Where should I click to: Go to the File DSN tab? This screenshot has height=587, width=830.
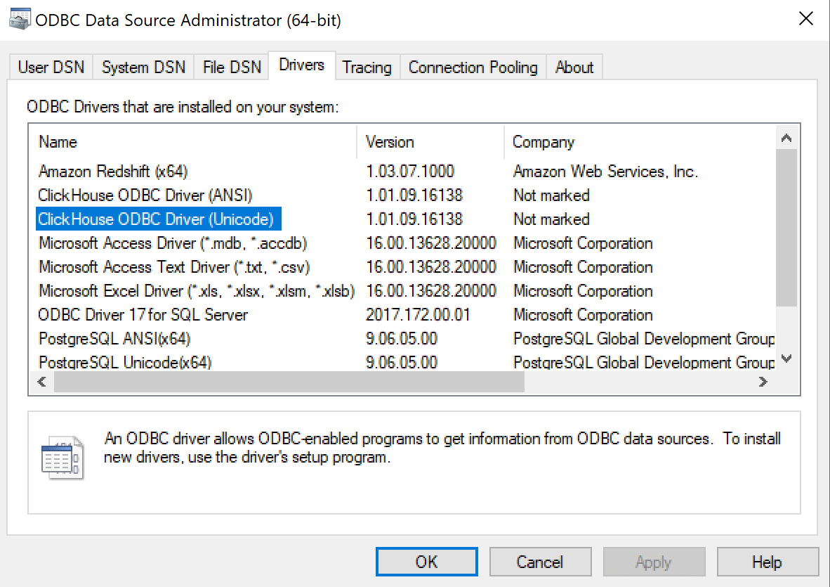point(232,67)
